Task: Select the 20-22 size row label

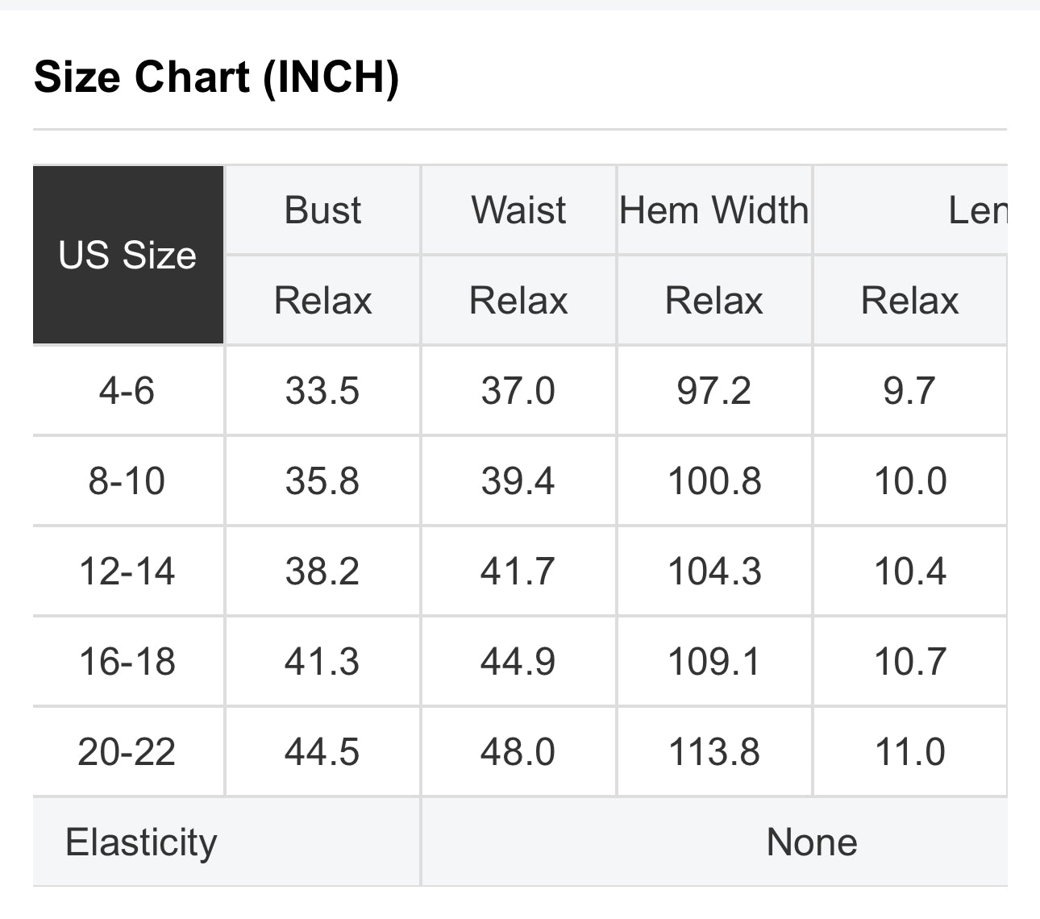Action: (x=127, y=752)
